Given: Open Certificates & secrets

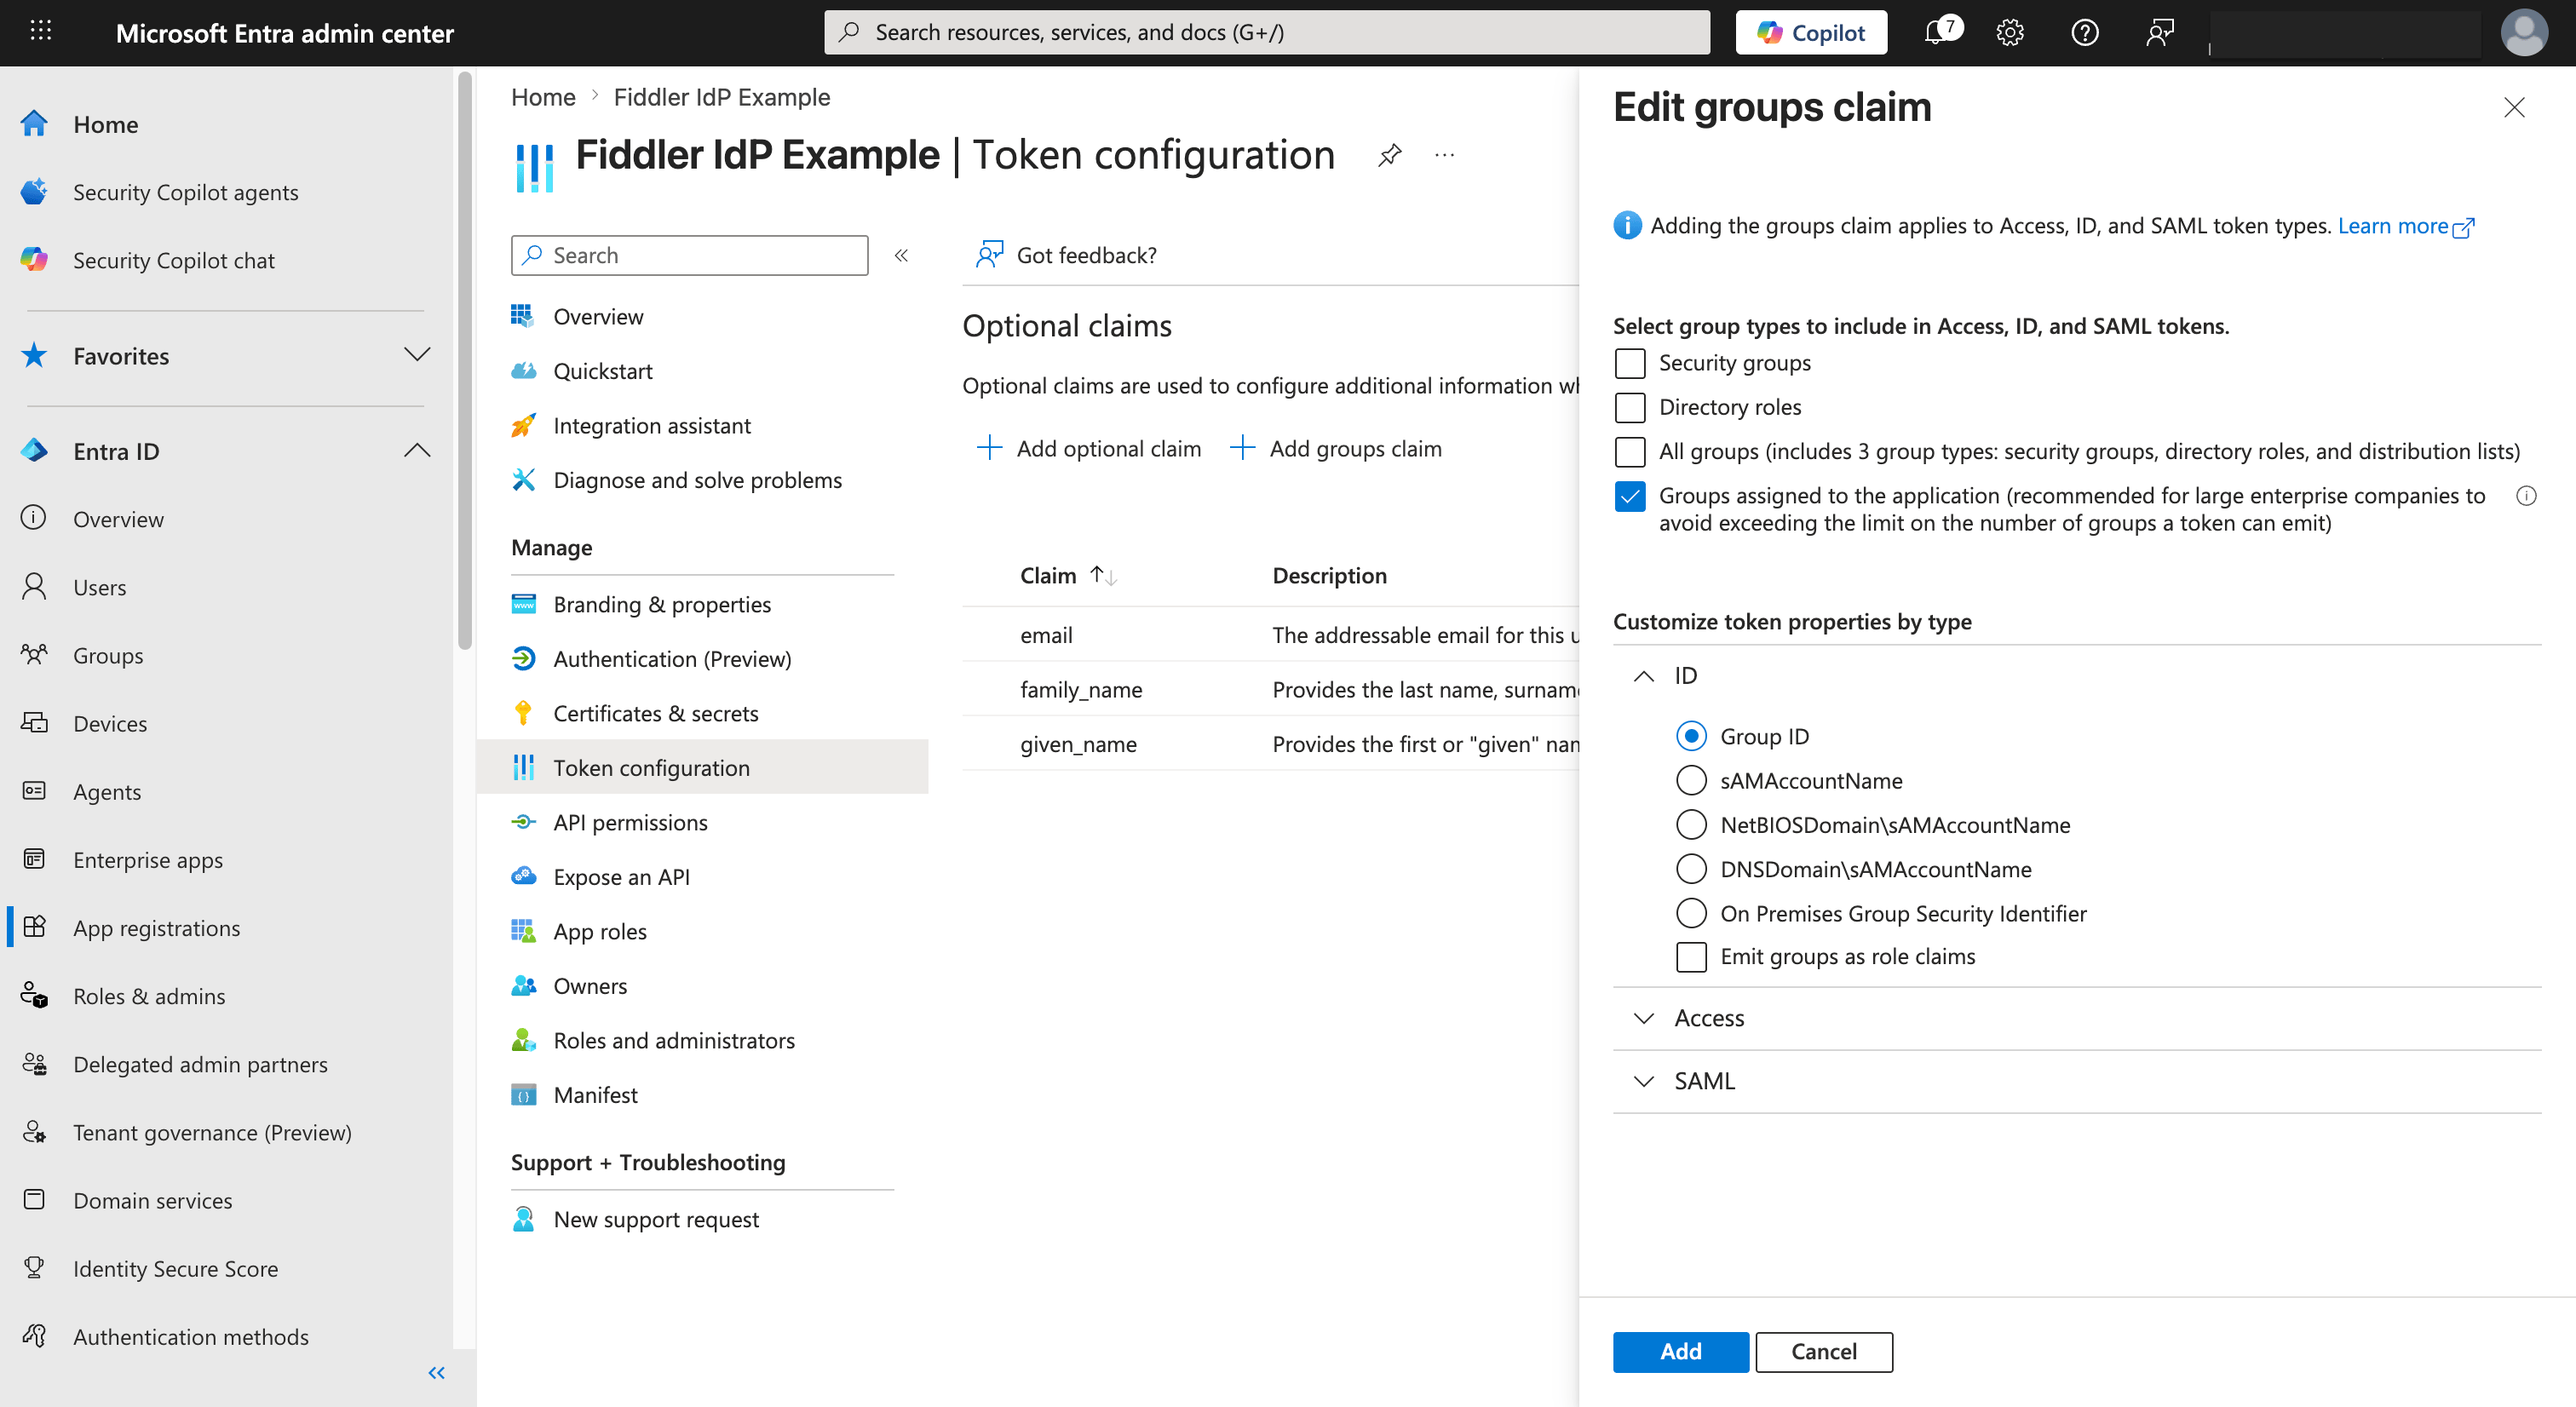Looking at the screenshot, I should click(x=655, y=713).
